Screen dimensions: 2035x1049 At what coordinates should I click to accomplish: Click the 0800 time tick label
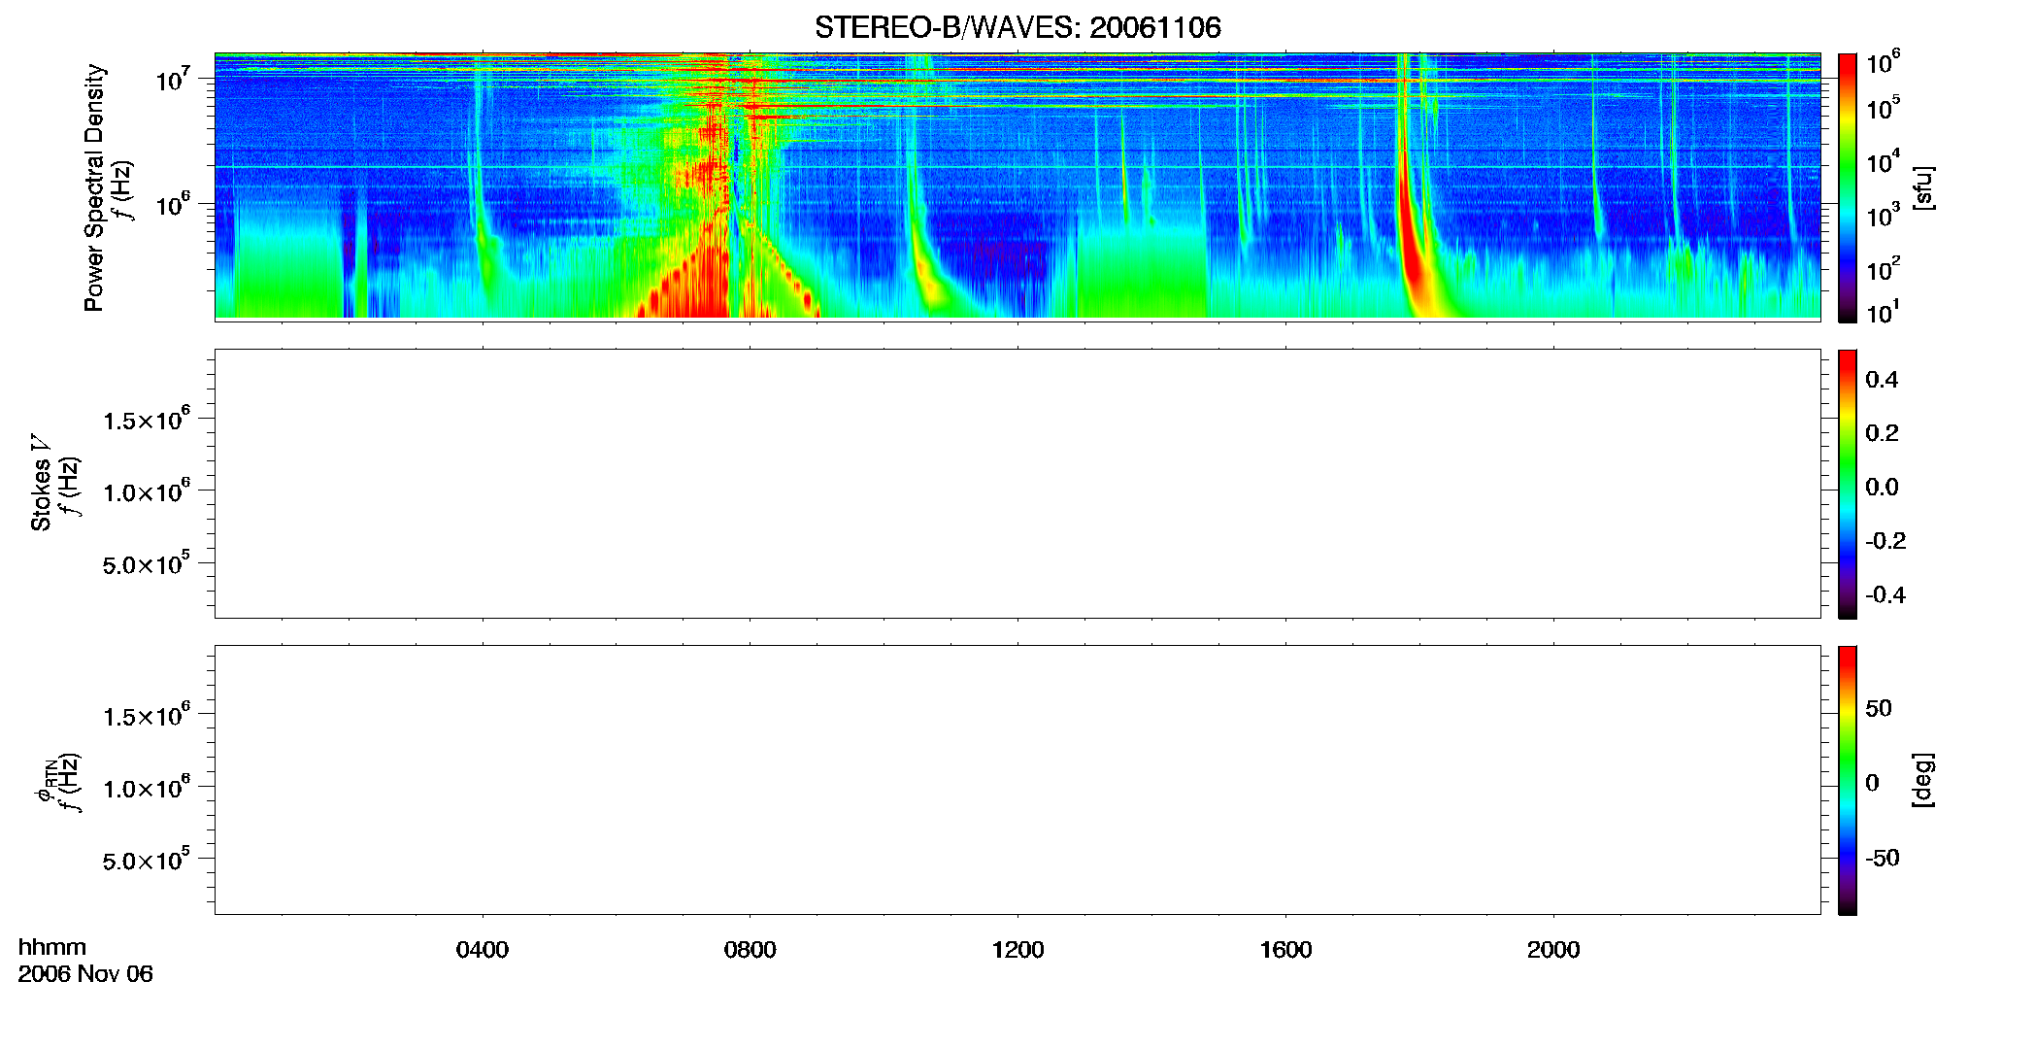coord(751,950)
